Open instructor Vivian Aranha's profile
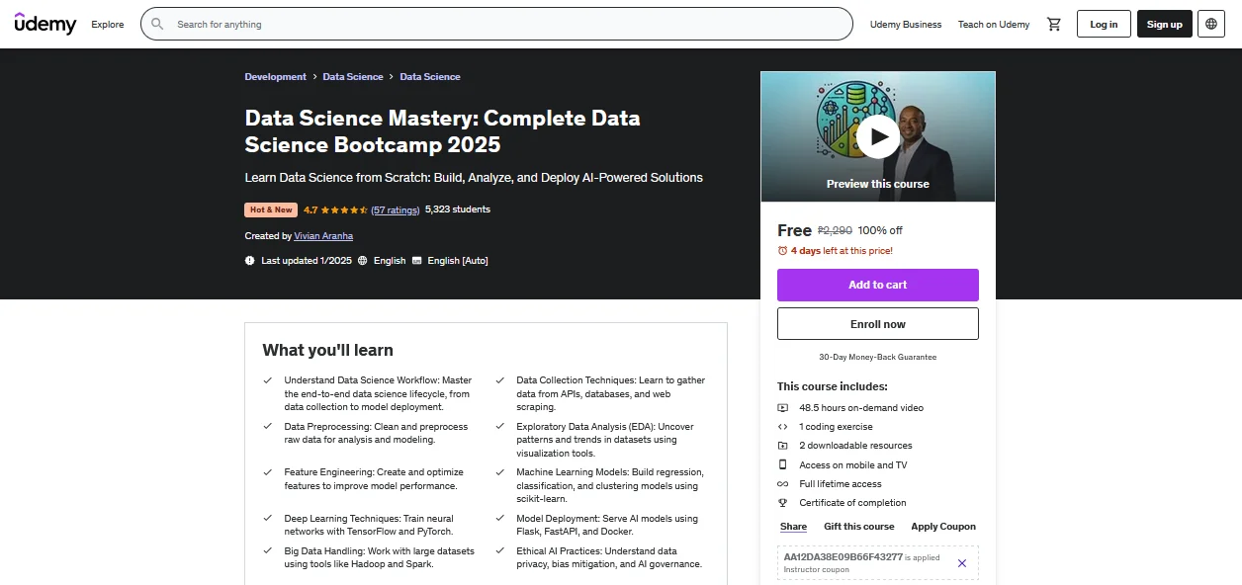 323,236
